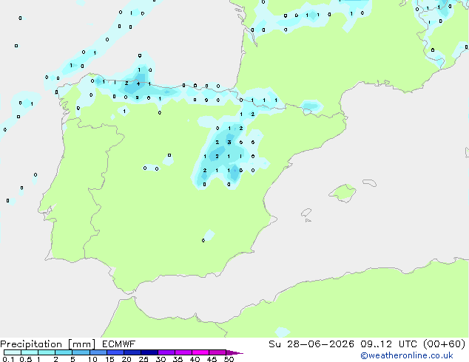The image size is (469, 362).
Task: Click the "30" legend scale label
Action: [161, 359]
